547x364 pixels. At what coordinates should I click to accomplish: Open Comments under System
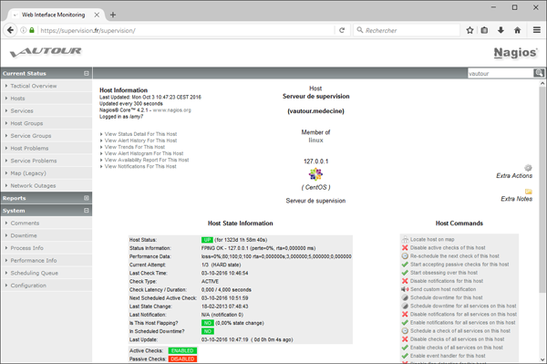pyautogui.click(x=25, y=223)
